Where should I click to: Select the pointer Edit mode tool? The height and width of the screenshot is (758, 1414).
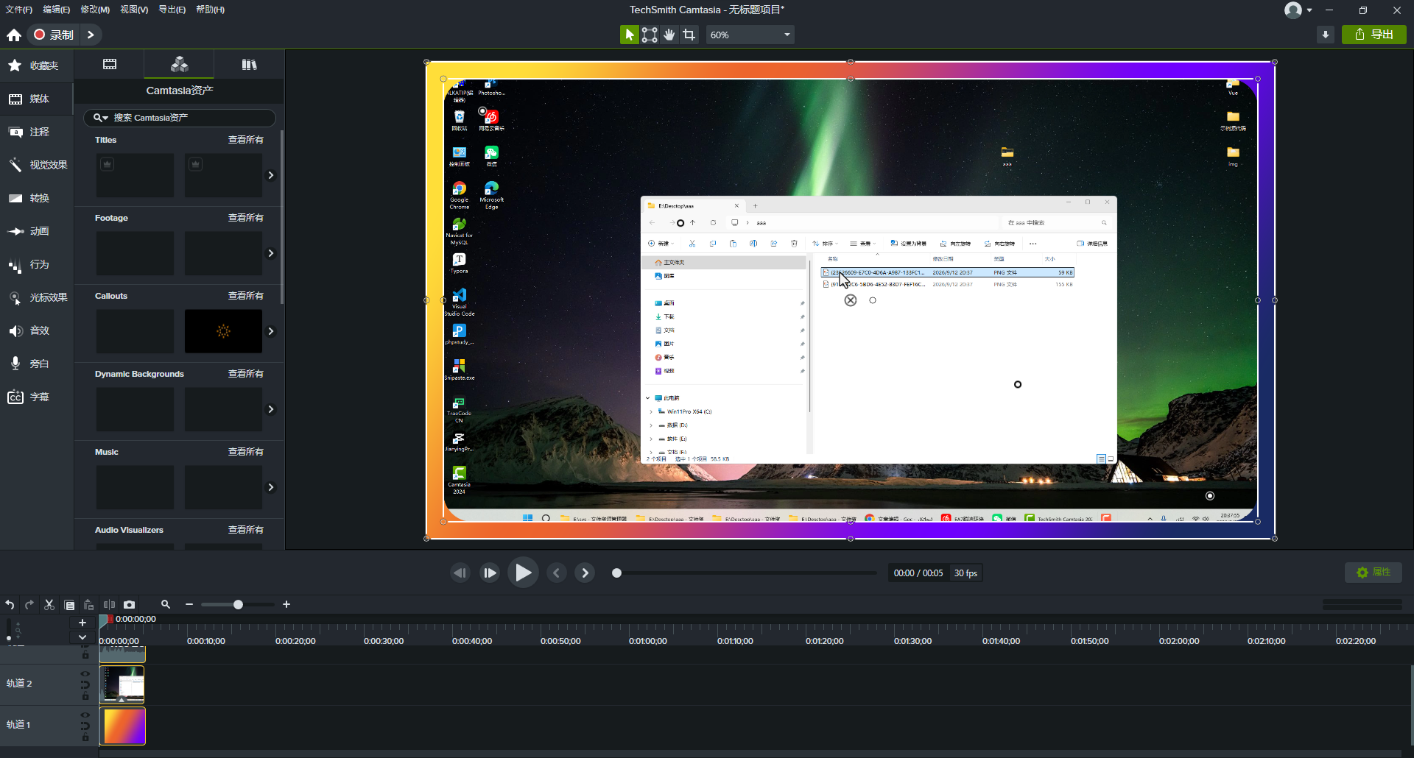629,35
